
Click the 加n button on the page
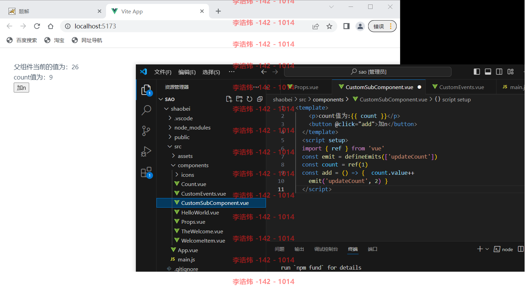[21, 88]
